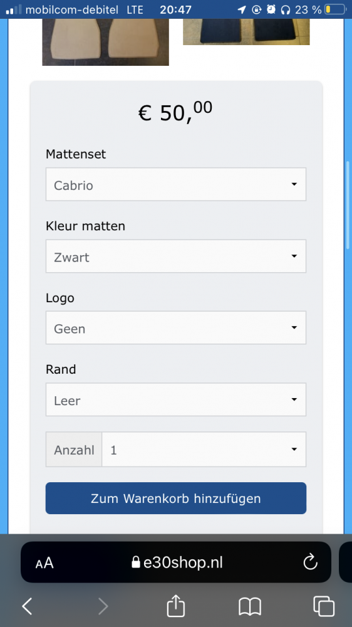Open the dark floor mats thumbnail
The height and width of the screenshot is (627, 352).
[246, 31]
